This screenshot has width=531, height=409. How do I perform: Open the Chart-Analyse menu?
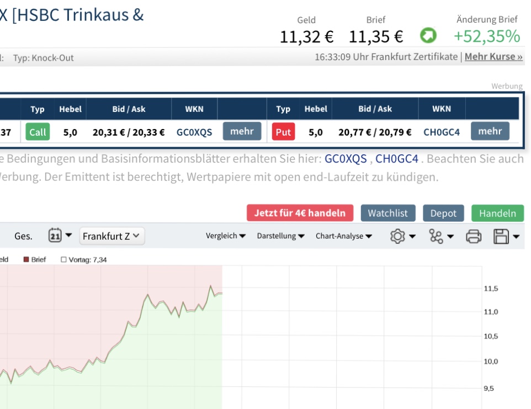pos(343,236)
